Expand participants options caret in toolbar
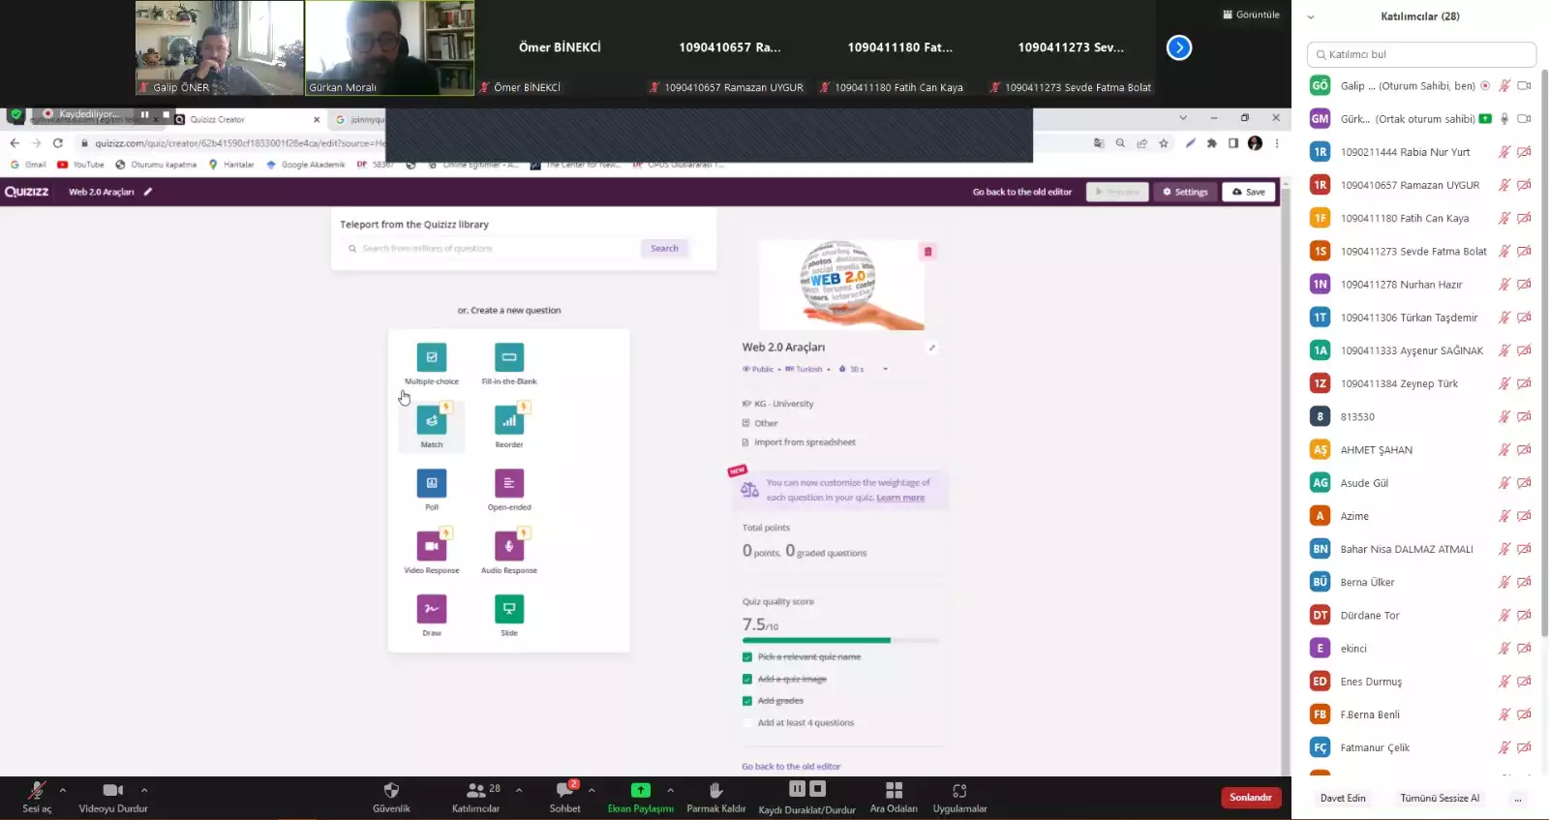The width and height of the screenshot is (1549, 820). pyautogui.click(x=519, y=790)
